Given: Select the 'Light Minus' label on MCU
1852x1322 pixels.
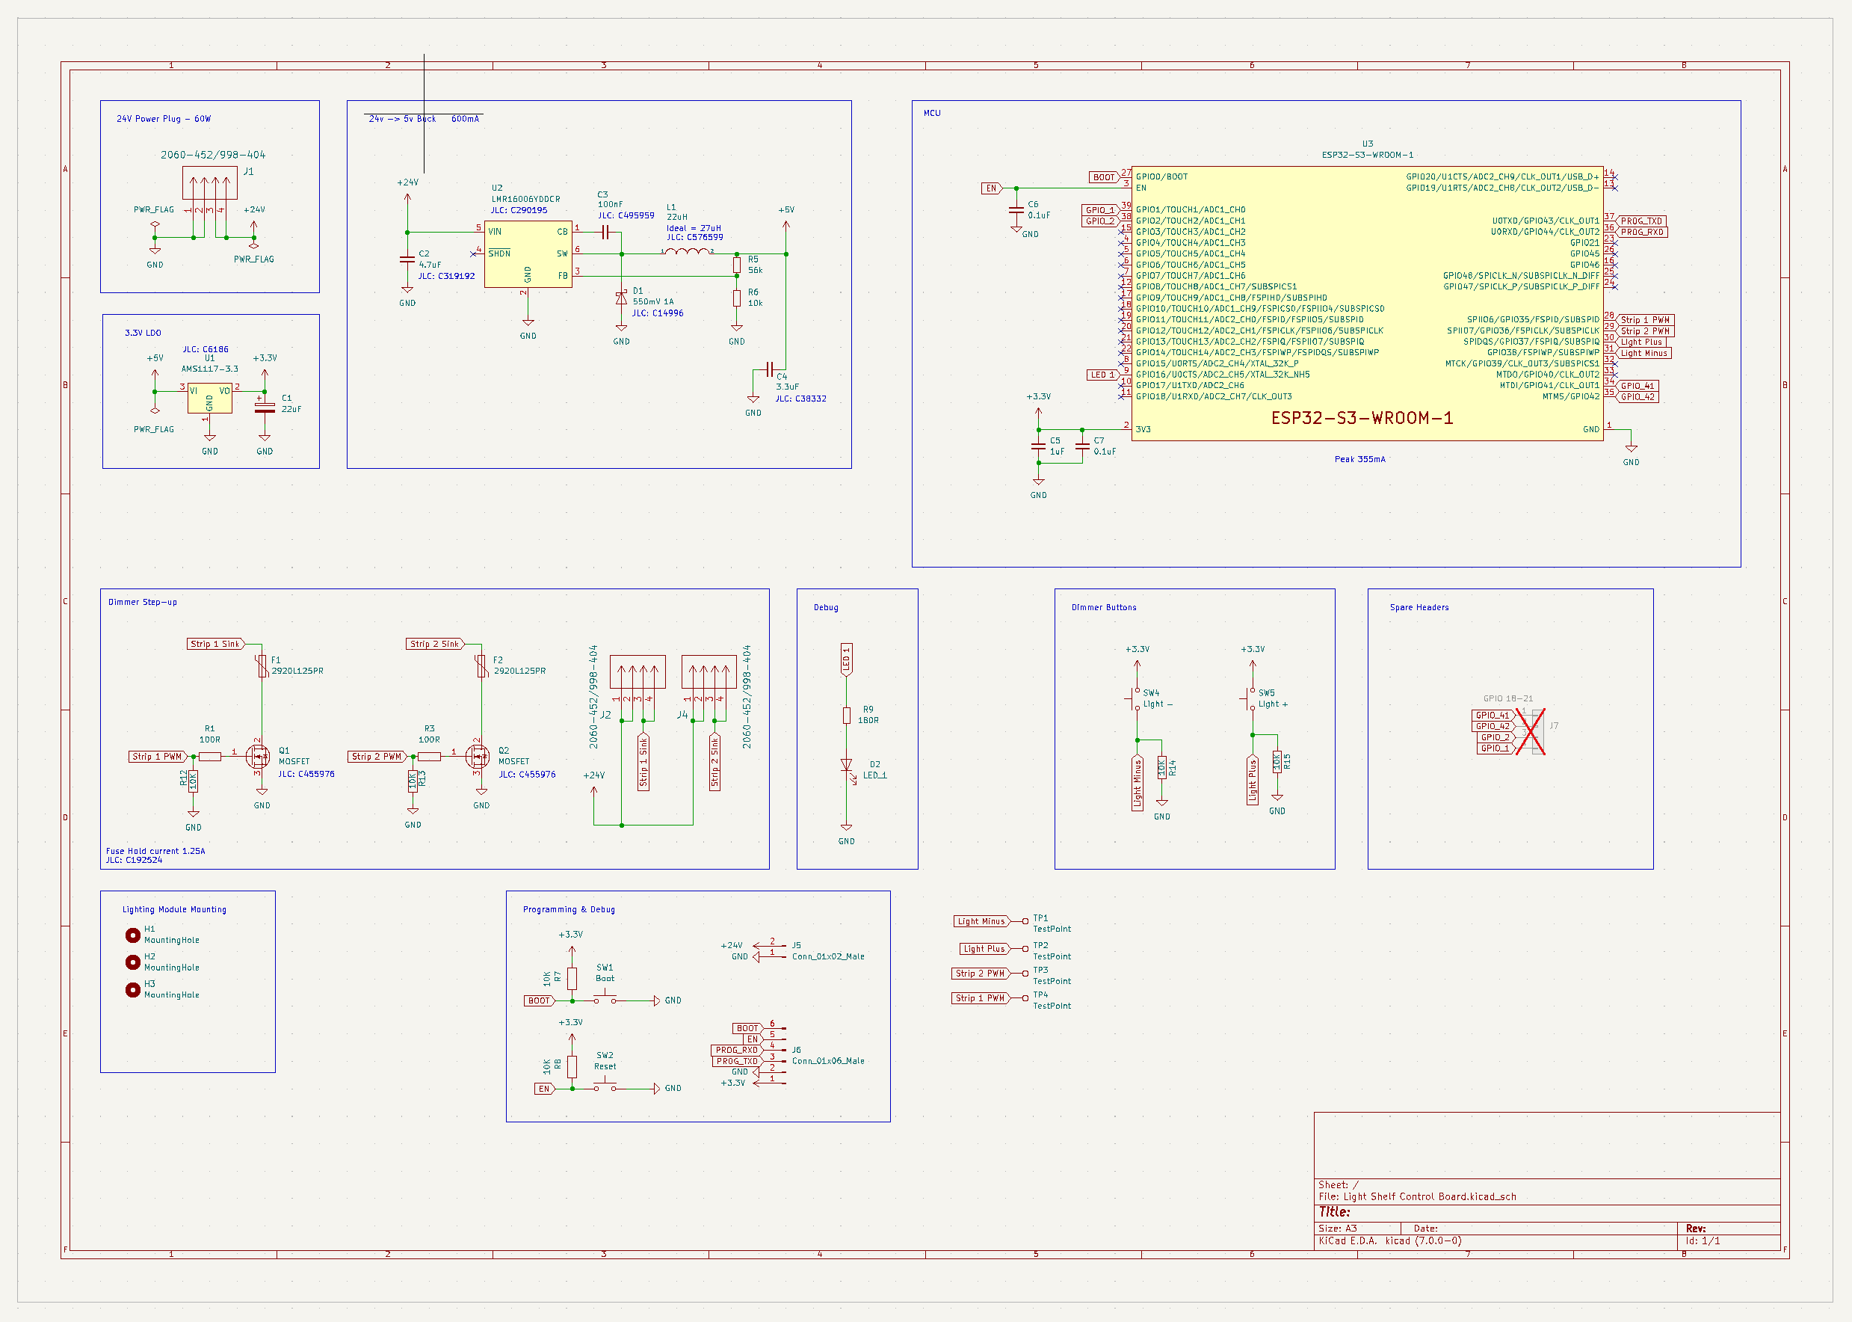Looking at the screenshot, I should (x=1643, y=352).
